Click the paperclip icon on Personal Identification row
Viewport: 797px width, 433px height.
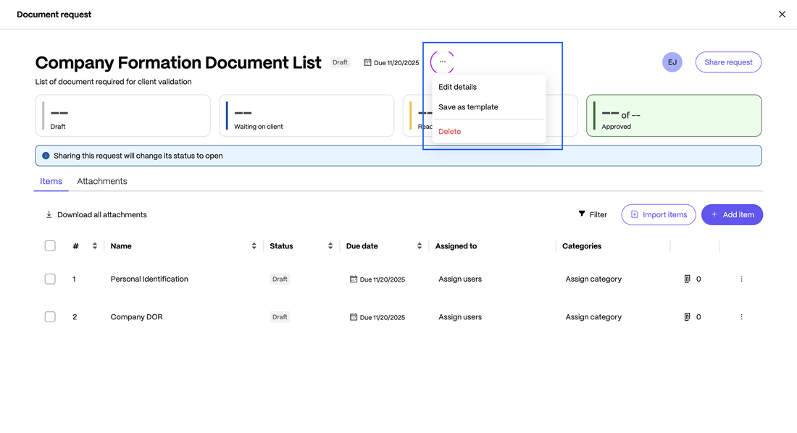point(687,279)
